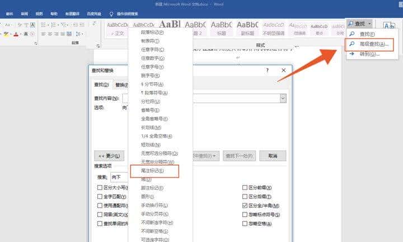This screenshot has height=242, width=403.
Task: Click the enclosed character icon
Action: (x=32, y=34)
